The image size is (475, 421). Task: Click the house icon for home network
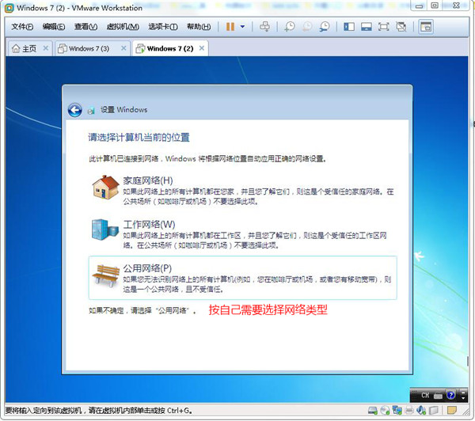click(105, 188)
